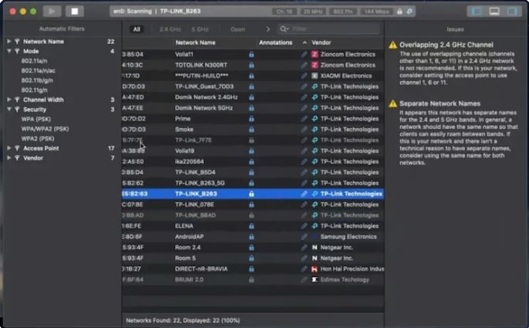
Task: Click the annotation pencil icon for Volia11
Action: pos(304,54)
